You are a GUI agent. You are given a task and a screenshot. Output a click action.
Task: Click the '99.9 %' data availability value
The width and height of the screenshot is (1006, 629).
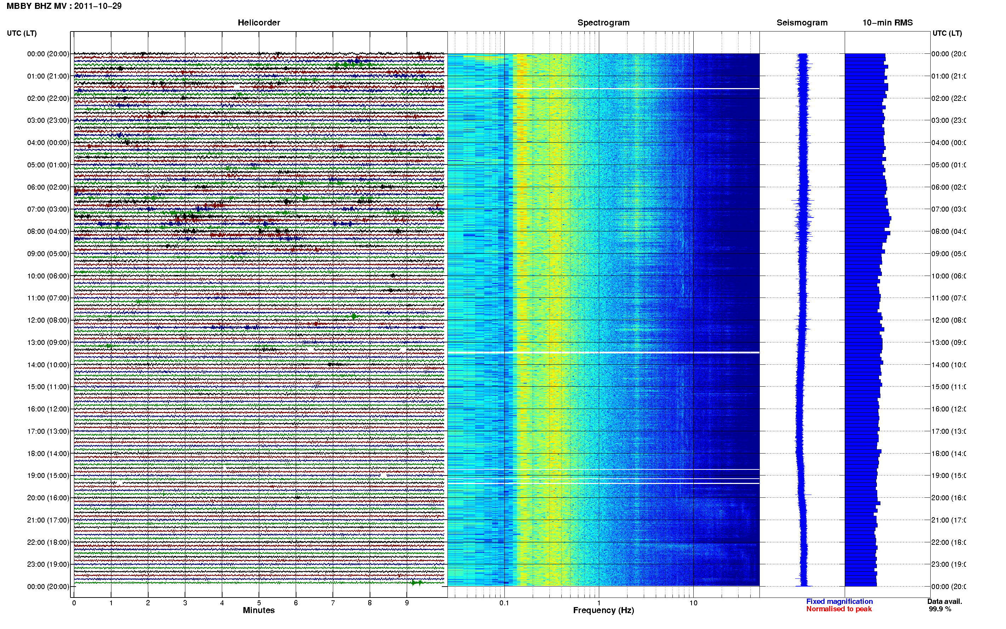click(x=940, y=609)
